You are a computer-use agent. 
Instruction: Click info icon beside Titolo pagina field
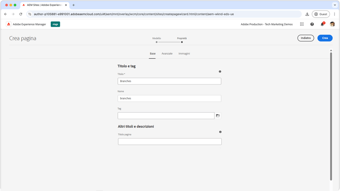point(220,132)
